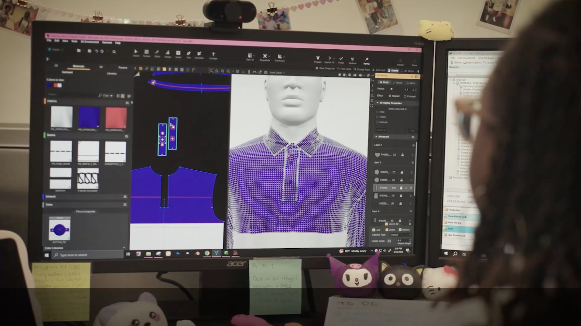Select the Focused effect radio button
Image resolution: width=581 pixels, height=326 pixels.
[405, 96]
